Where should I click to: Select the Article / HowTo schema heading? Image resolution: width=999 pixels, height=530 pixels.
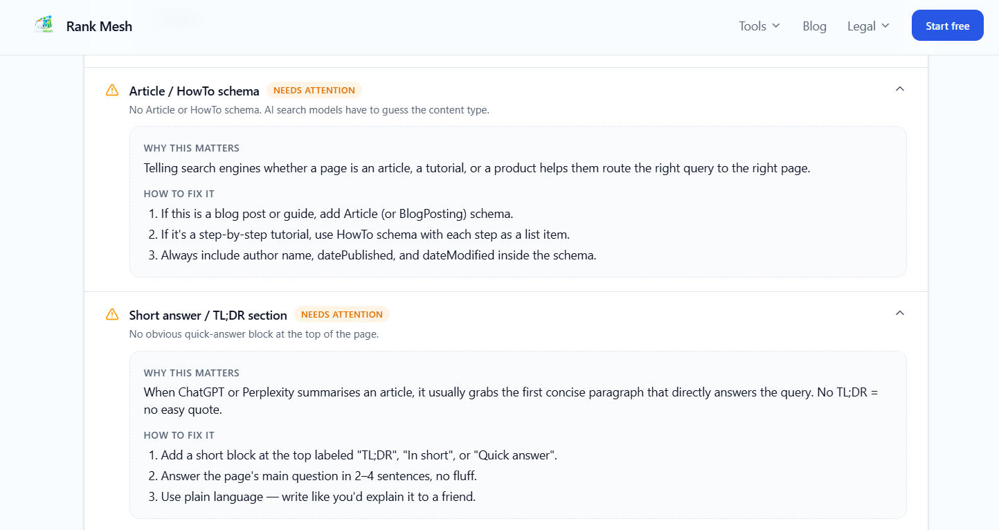[x=194, y=91]
